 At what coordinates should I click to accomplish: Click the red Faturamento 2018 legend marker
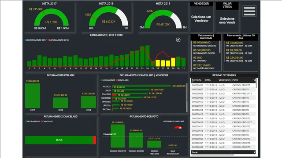[x=48, y=40]
